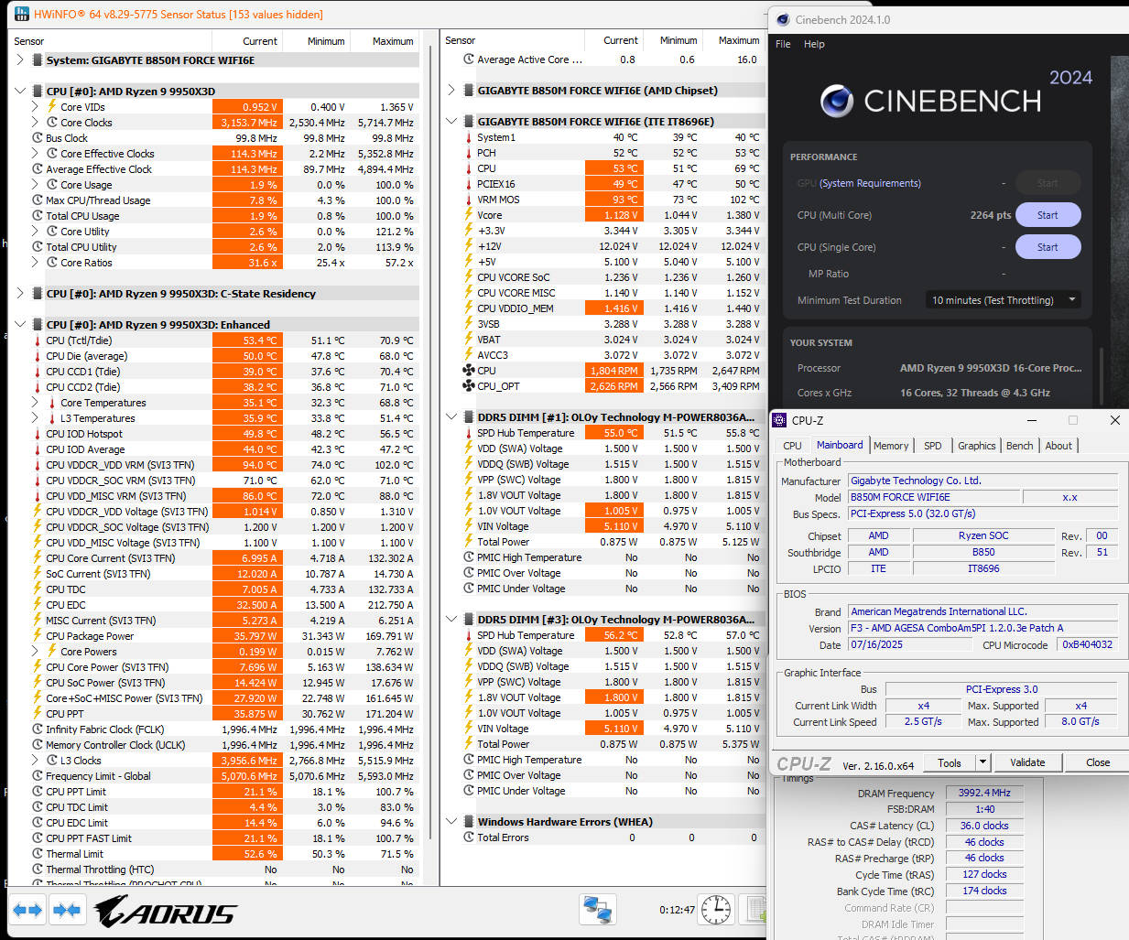Click the Close button in CPU-Z
The height and width of the screenshot is (940, 1129).
1098,762
